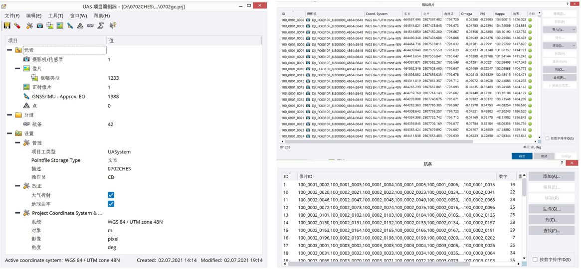Screen dimensions: 581x269
Task: Open the camera/sensor editor toolbar icon
Action: (x=40, y=25)
